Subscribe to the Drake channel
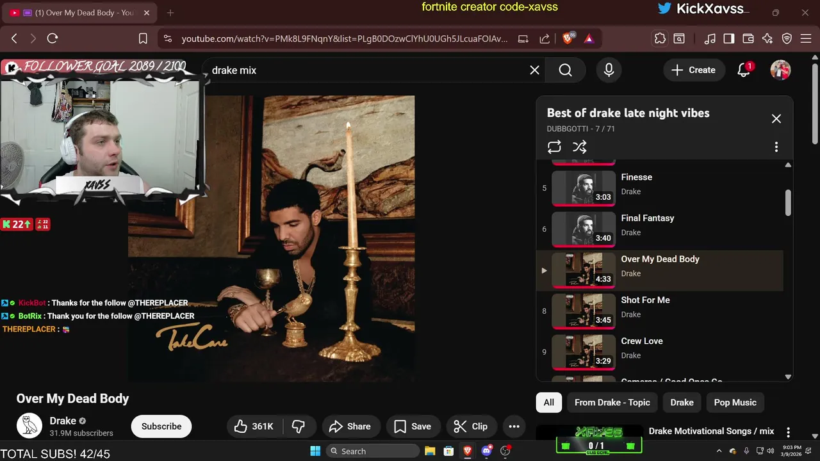Viewport: 820px width, 461px height. (x=161, y=426)
